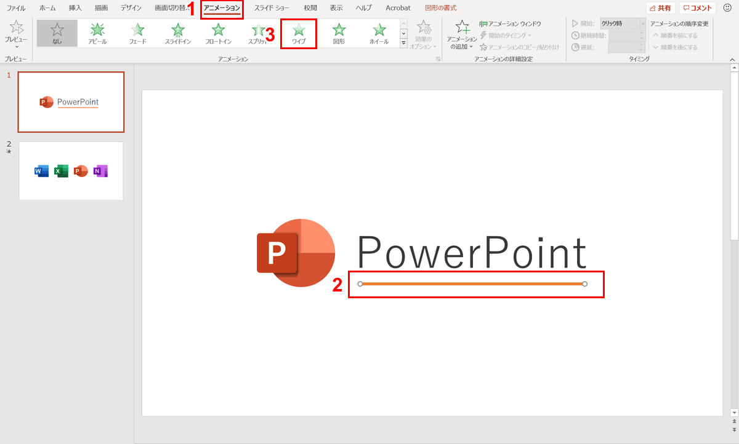Switch to the 図形の書式 tab
This screenshot has height=444, width=739.
tap(441, 8)
